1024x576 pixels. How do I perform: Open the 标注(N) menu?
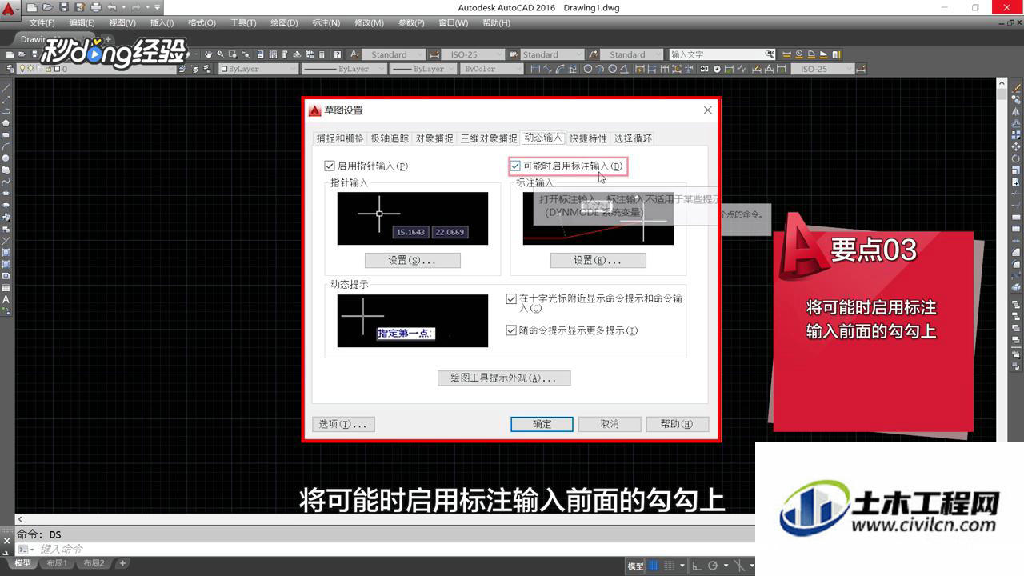pos(326,22)
